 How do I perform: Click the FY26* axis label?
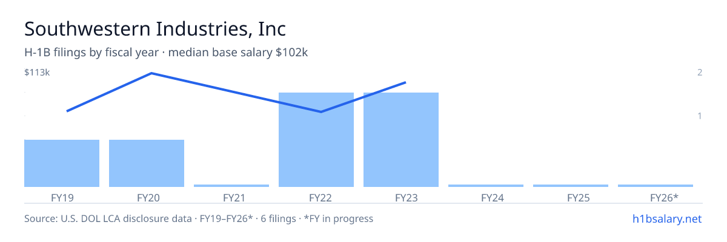pyautogui.click(x=664, y=197)
